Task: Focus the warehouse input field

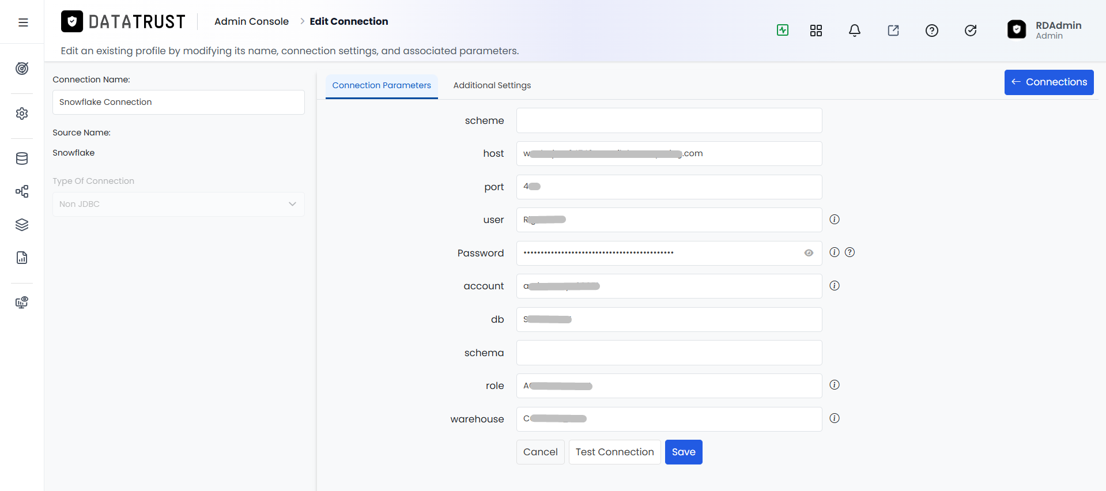Action: tap(669, 419)
